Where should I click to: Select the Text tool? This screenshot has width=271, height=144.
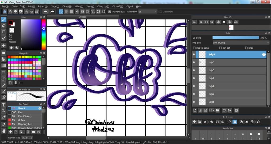click(x=4, y=105)
